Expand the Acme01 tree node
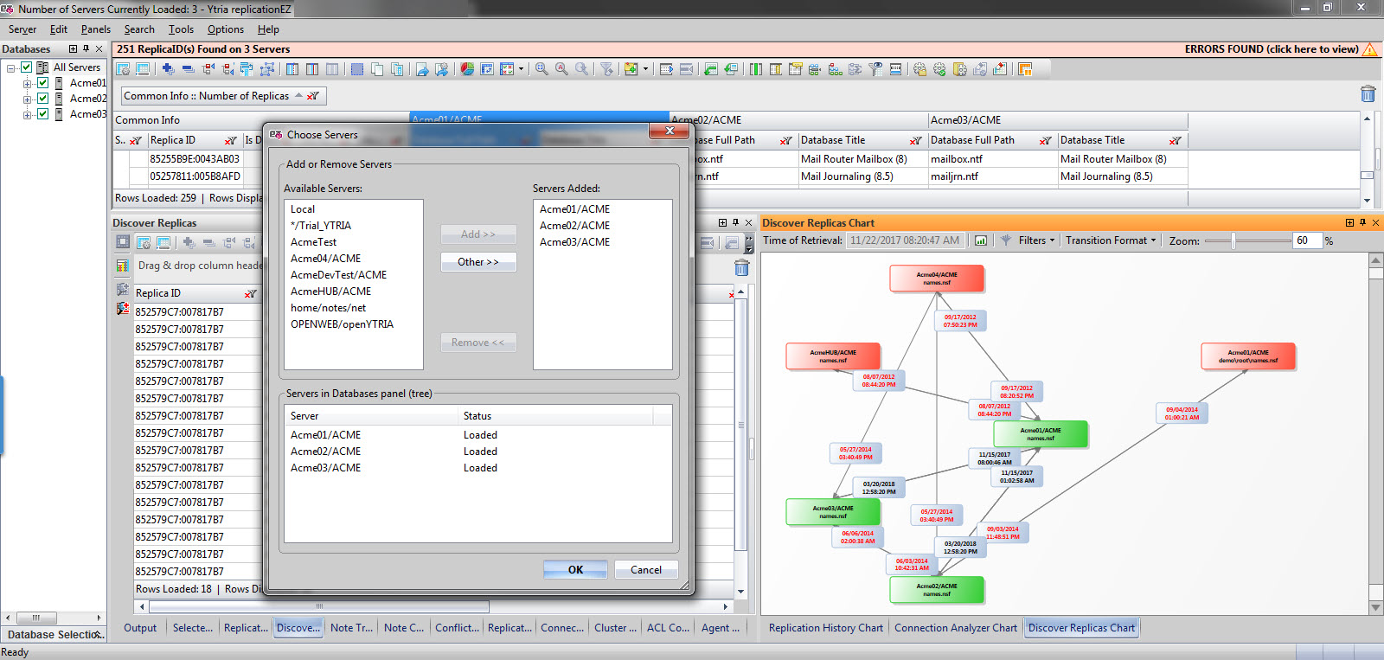Viewport: 1384px width, 660px height. (27, 84)
